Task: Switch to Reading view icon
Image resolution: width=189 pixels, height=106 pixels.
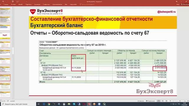Action: pos(167,101)
